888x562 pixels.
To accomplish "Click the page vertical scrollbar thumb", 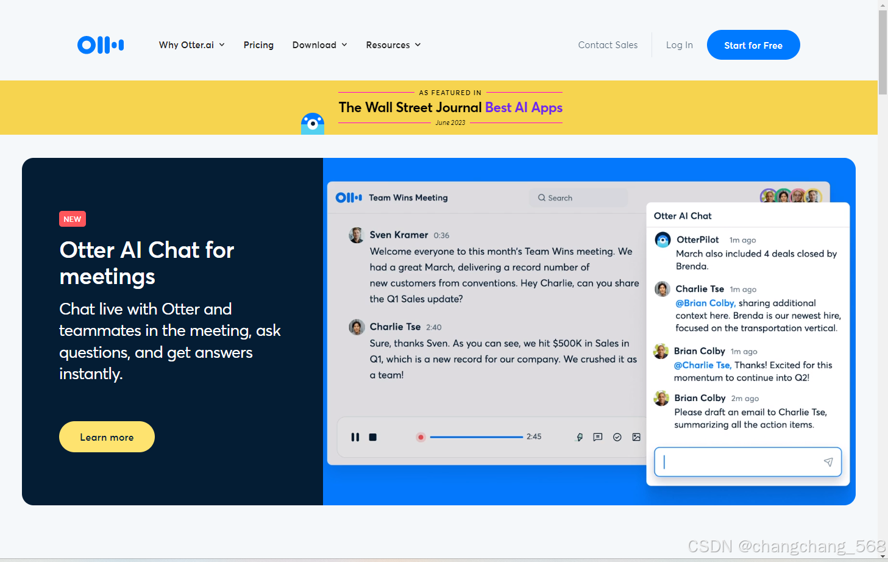I will click(x=883, y=52).
